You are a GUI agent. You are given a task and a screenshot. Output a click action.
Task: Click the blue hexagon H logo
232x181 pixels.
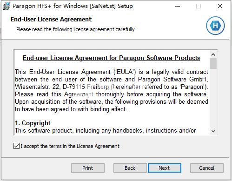215,26
